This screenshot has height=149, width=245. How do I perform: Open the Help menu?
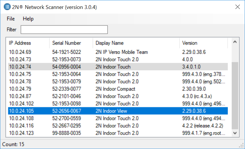[28, 19]
